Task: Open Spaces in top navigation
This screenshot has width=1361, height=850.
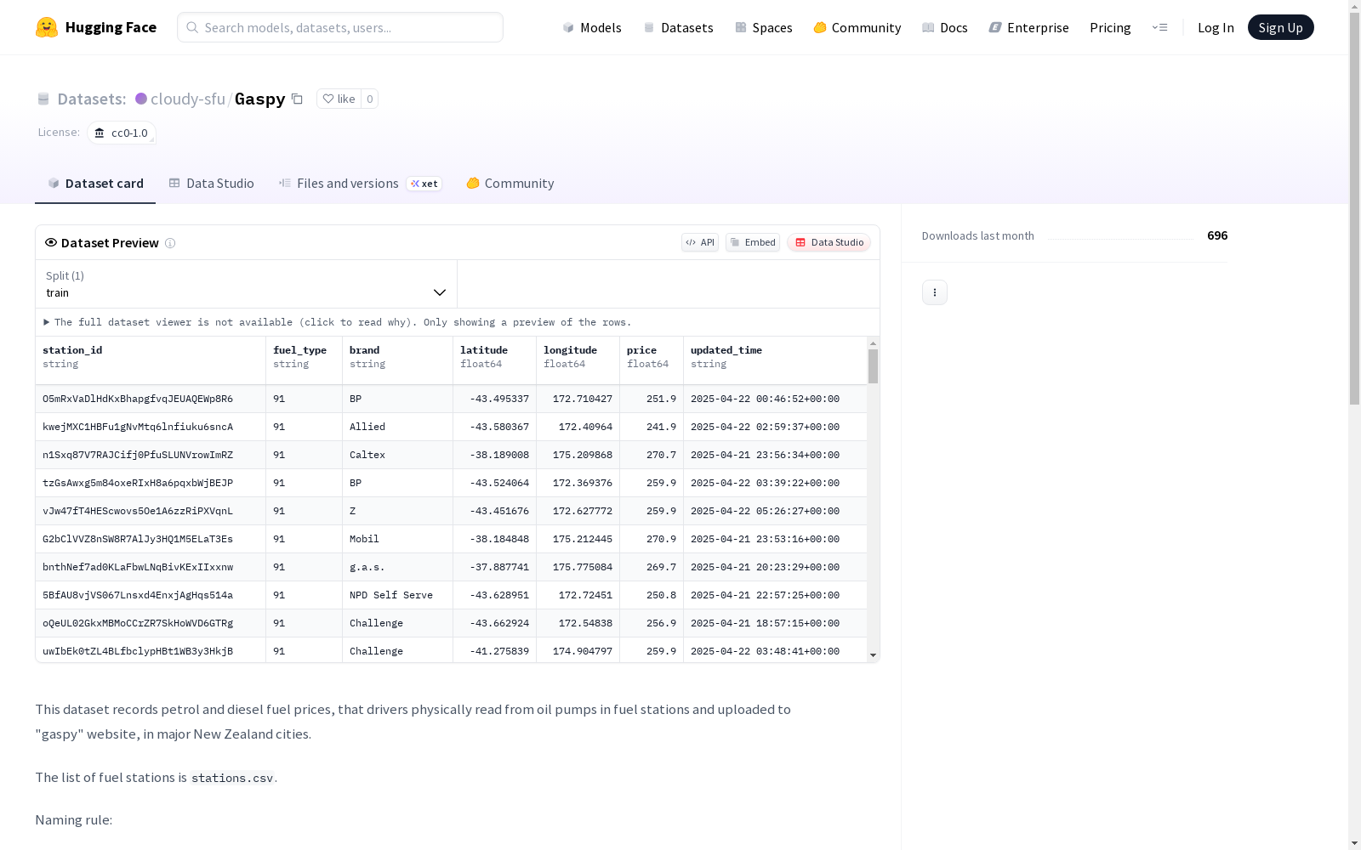Action: [x=764, y=27]
